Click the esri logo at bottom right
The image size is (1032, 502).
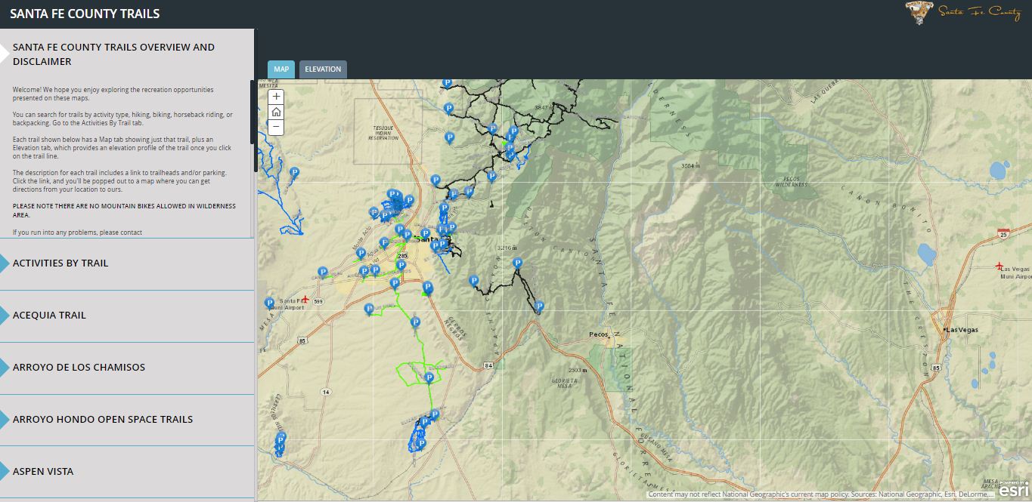[x=1012, y=491]
